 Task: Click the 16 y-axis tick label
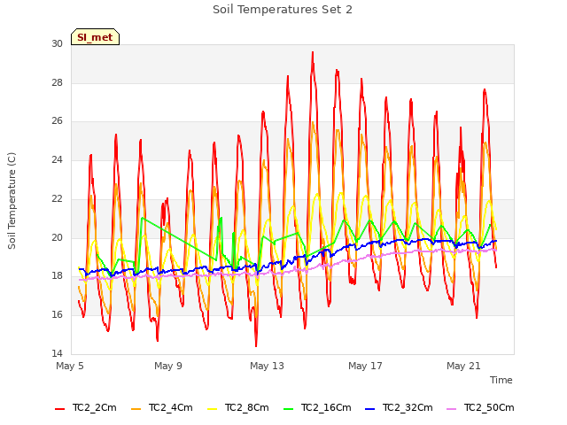click(57, 315)
